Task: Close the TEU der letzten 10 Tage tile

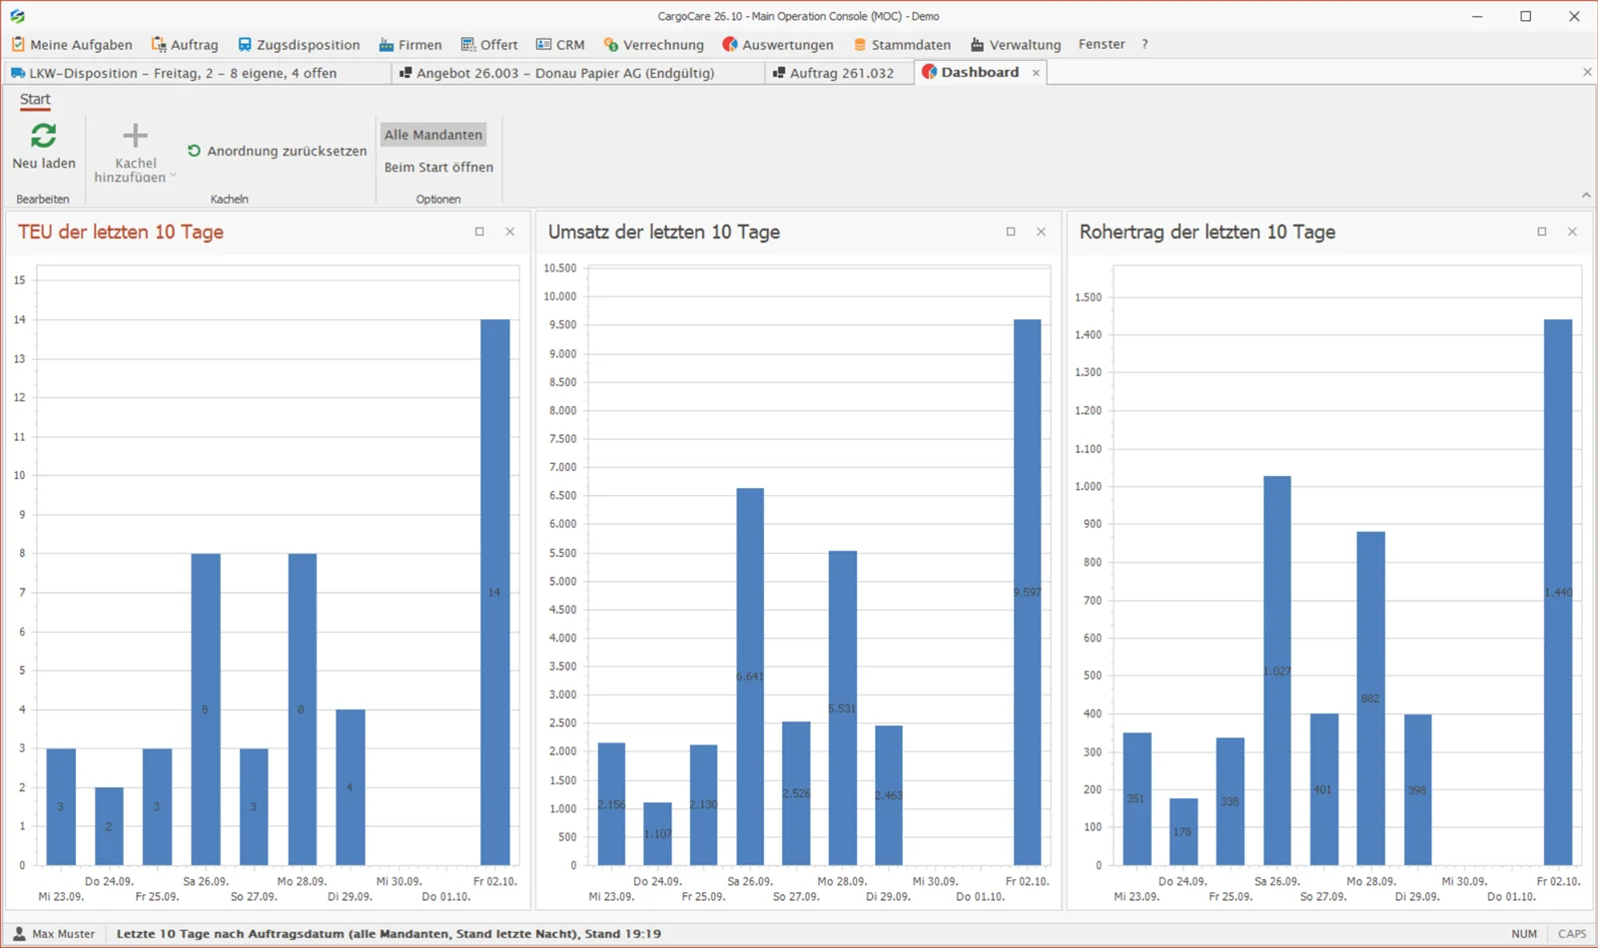Action: (x=510, y=232)
